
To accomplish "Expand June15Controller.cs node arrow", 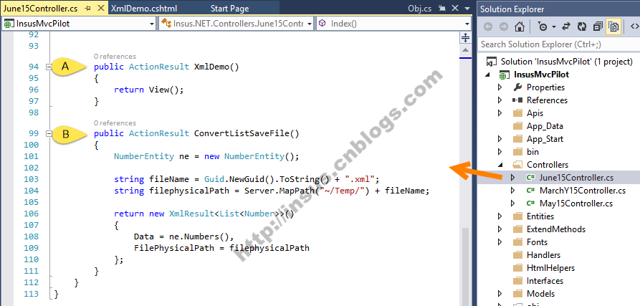I will 513,178.
